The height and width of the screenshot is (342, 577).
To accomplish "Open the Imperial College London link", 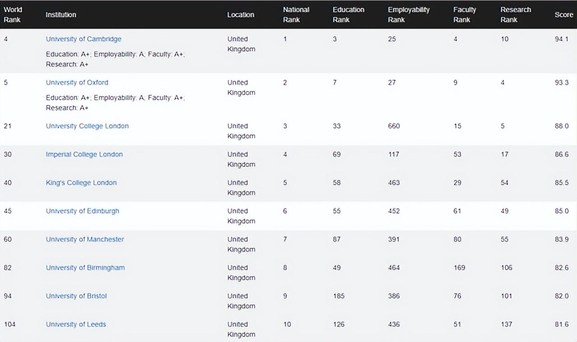I will (x=84, y=154).
